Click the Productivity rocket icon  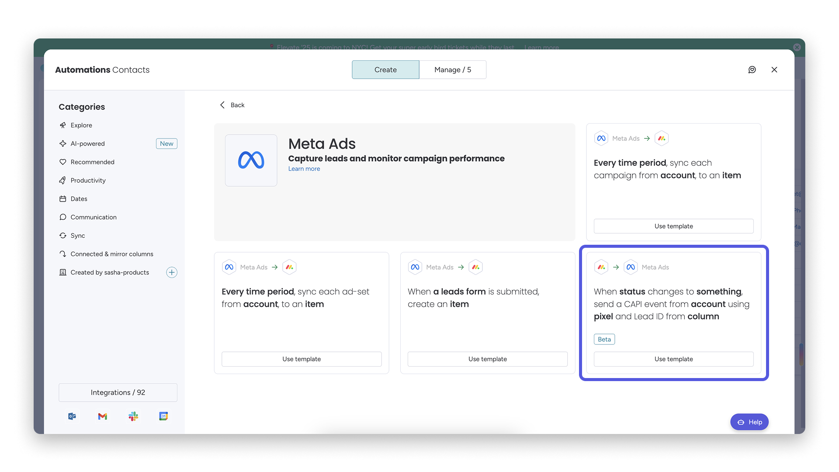[63, 180]
